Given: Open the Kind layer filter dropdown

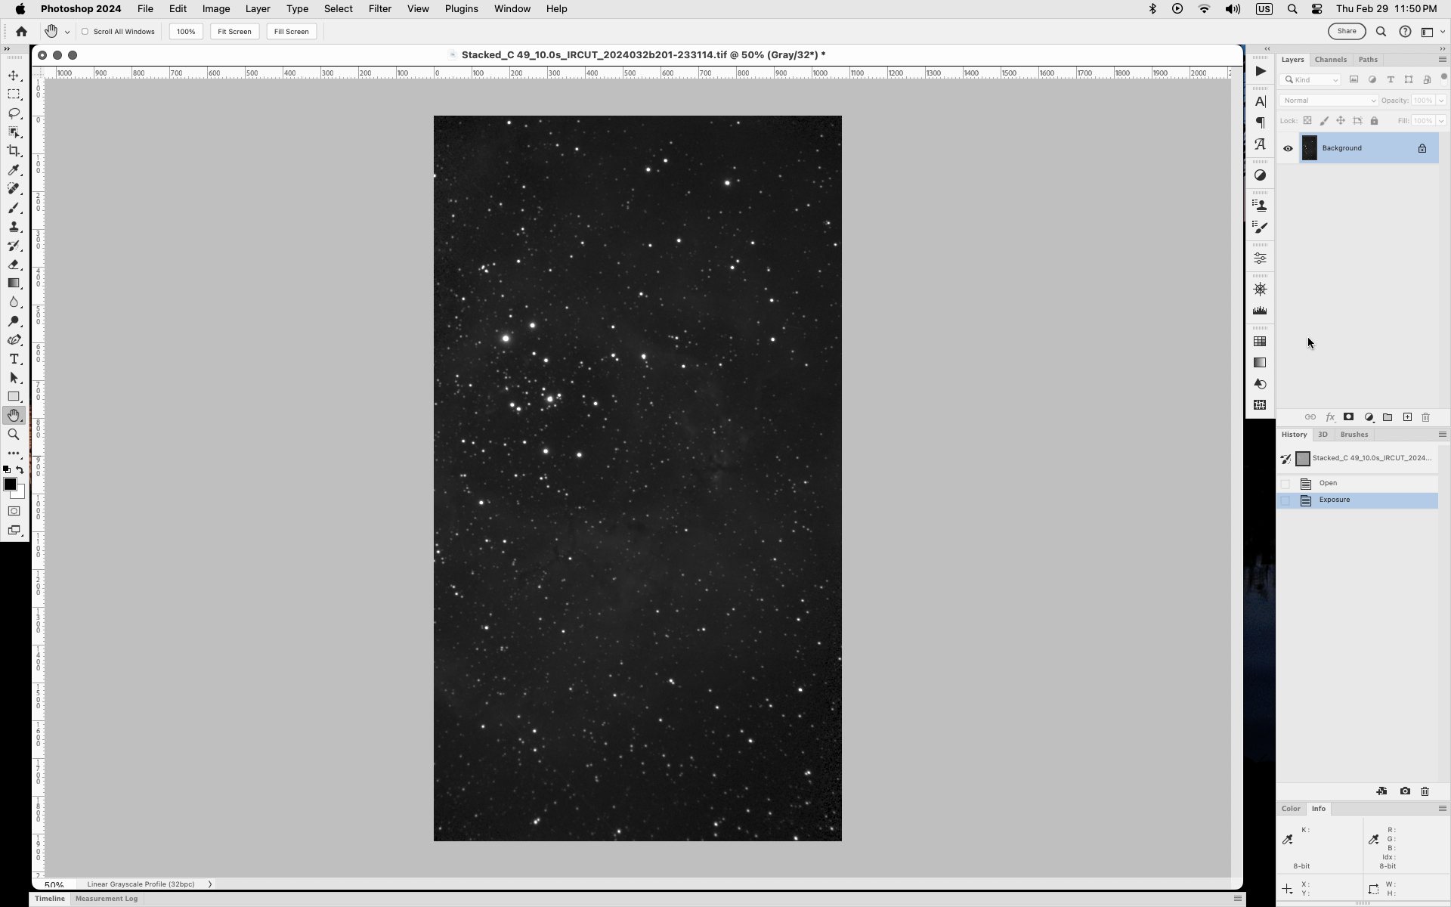Looking at the screenshot, I should [1311, 80].
